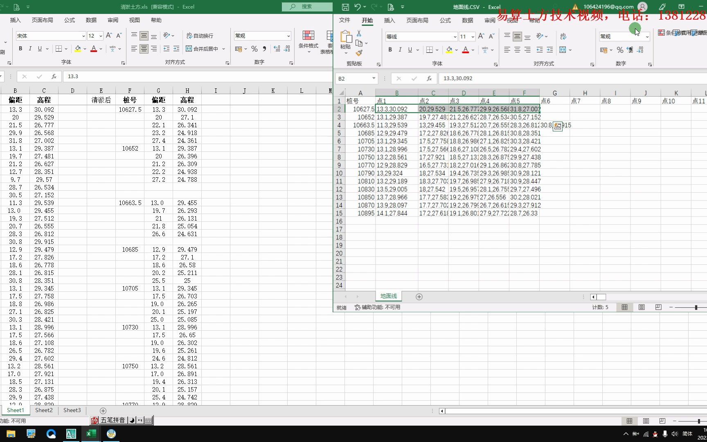Image resolution: width=707 pixels, height=442 pixels.
Task: Open 帮助 tab in 清淤土方.xls
Action: [x=156, y=20]
